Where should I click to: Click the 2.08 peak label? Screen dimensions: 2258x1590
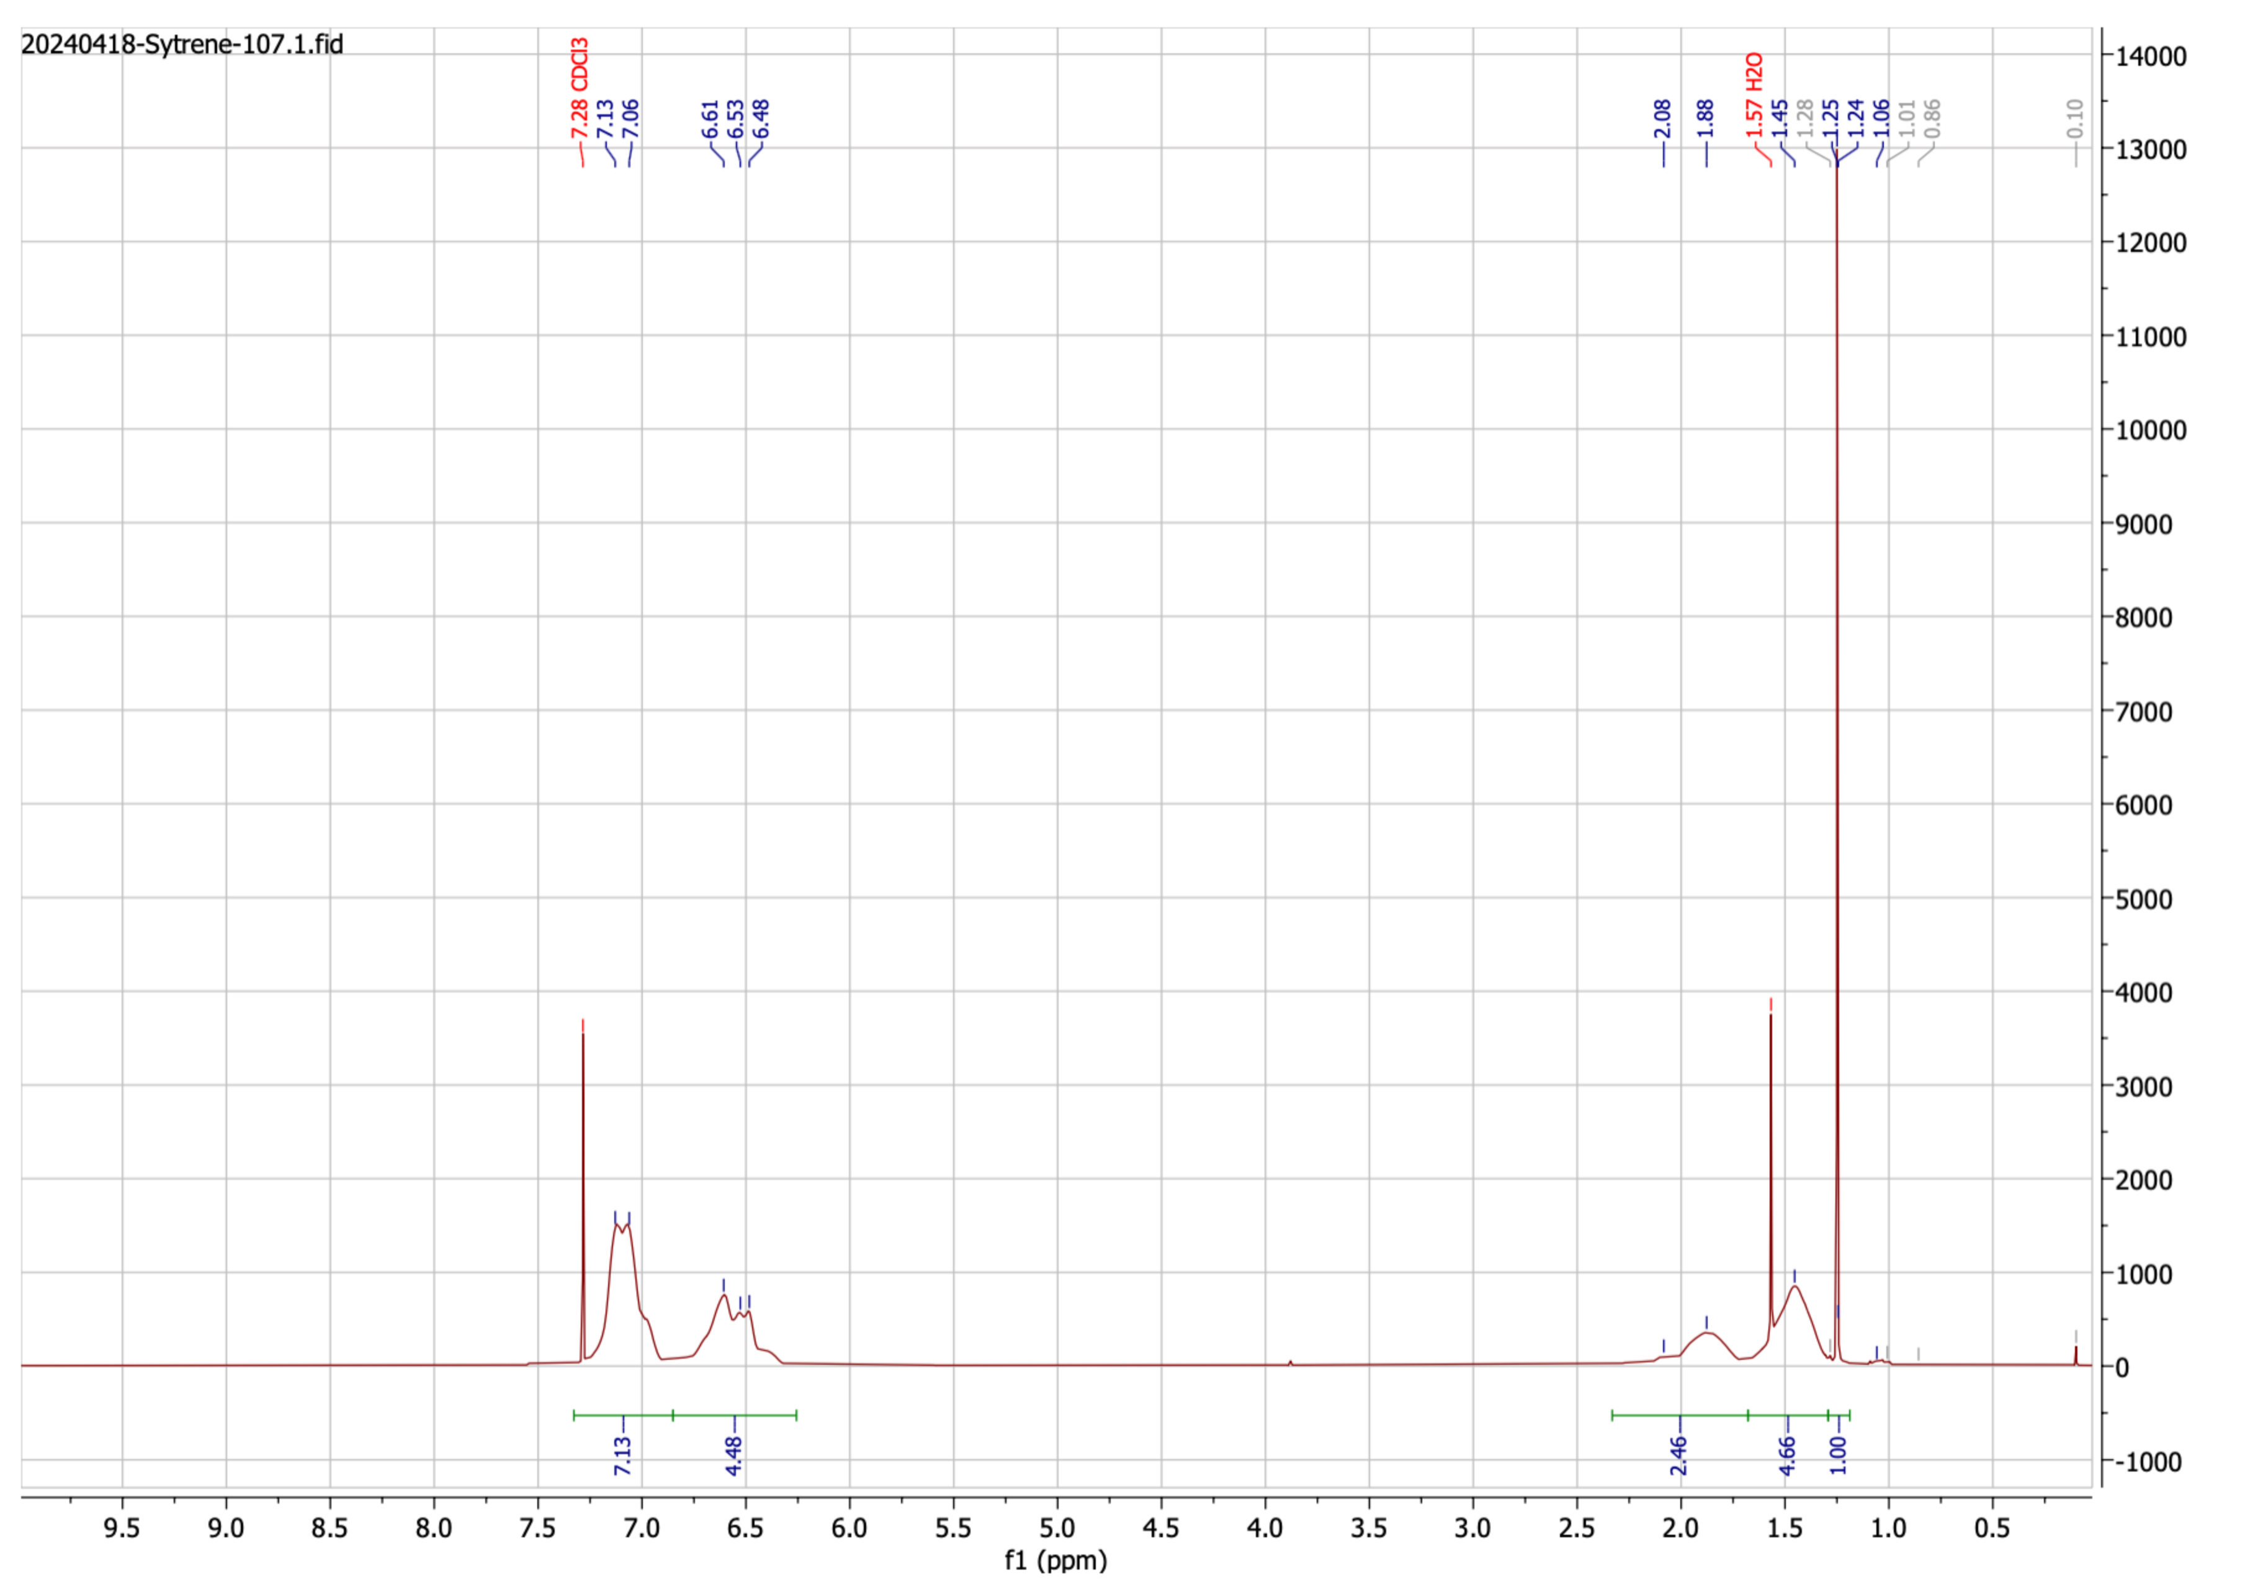[1662, 118]
